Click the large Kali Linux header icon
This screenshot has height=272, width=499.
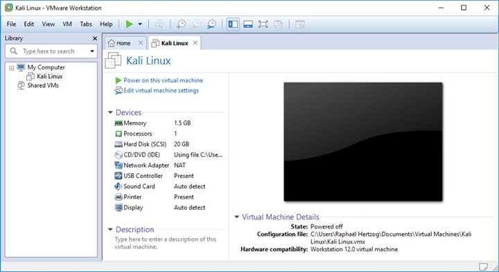(x=113, y=60)
